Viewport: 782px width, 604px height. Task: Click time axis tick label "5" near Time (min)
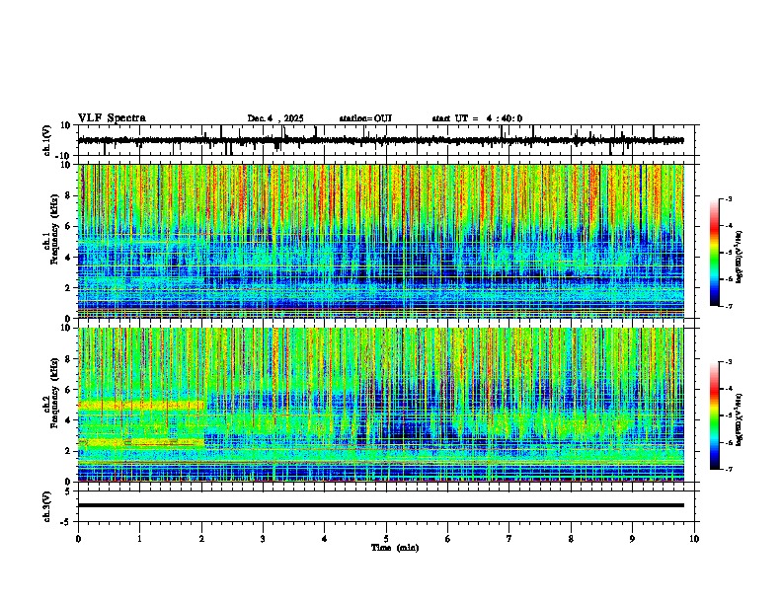point(386,539)
